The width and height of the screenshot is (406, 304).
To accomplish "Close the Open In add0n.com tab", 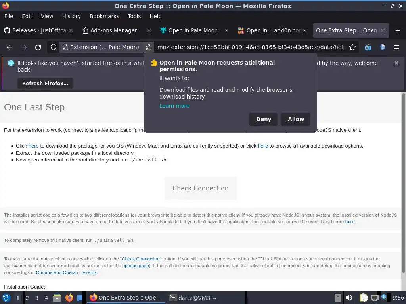I will pyautogui.click(x=305, y=30).
